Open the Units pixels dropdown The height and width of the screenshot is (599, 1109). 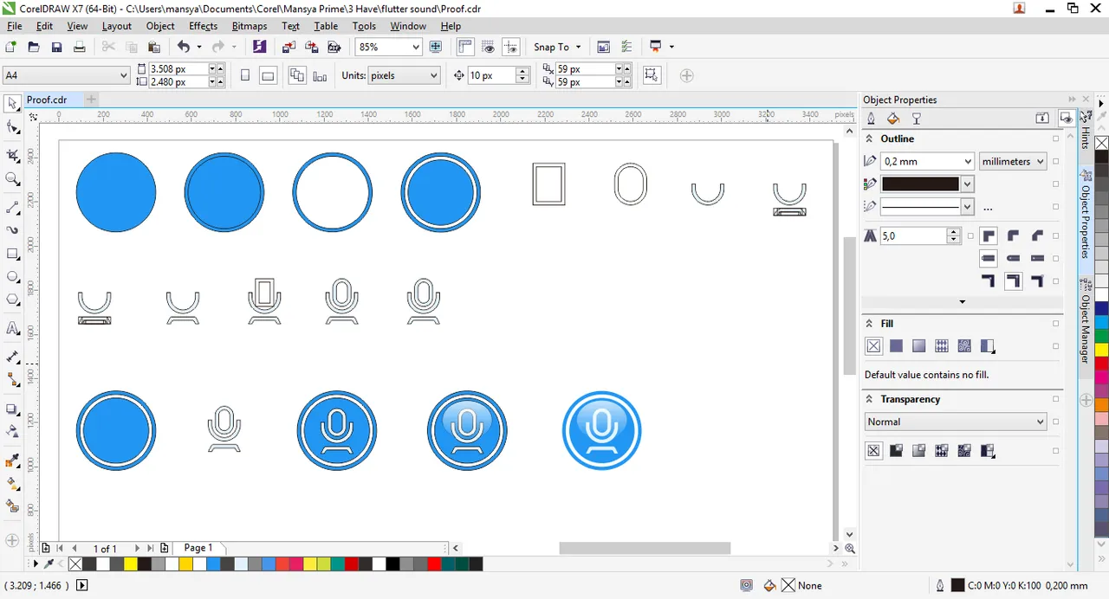click(433, 75)
